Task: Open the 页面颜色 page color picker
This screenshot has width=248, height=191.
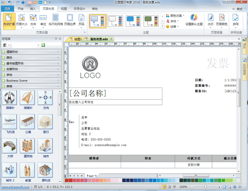Action: pos(222,21)
